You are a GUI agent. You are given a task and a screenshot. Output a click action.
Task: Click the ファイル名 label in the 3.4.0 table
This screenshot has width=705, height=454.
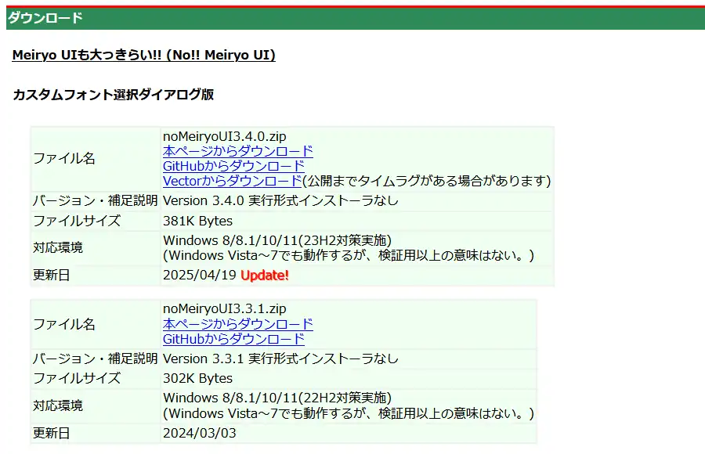pyautogui.click(x=64, y=158)
